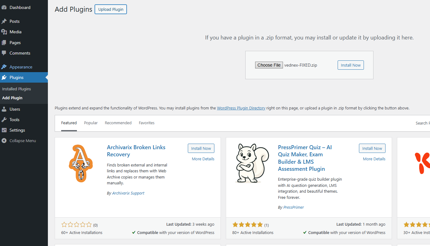Open the Appearance menu

24,67
